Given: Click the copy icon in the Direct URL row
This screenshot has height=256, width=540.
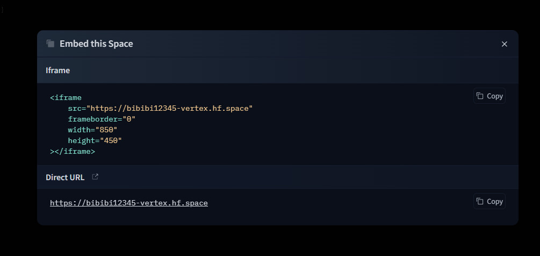Looking at the screenshot, I should (480, 201).
